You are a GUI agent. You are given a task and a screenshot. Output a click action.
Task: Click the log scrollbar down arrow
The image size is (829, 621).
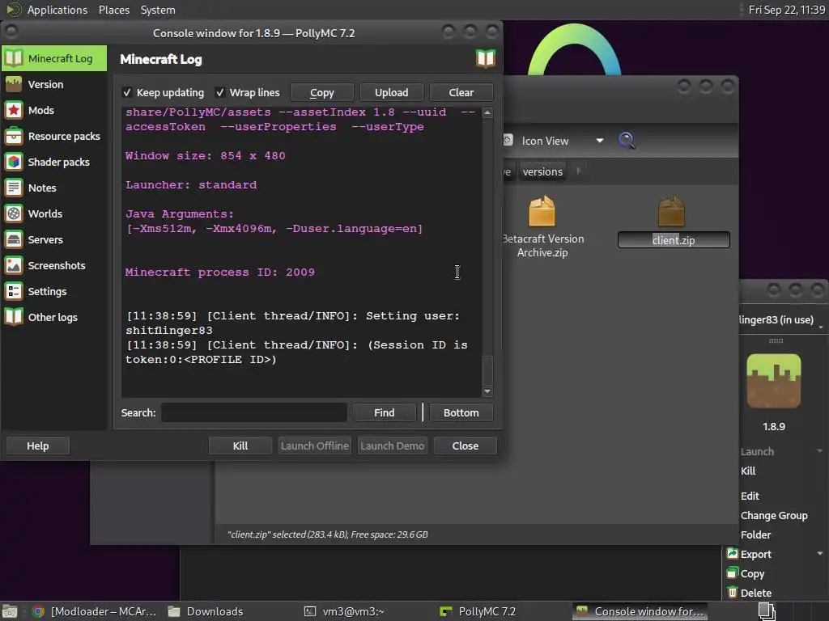pos(487,391)
